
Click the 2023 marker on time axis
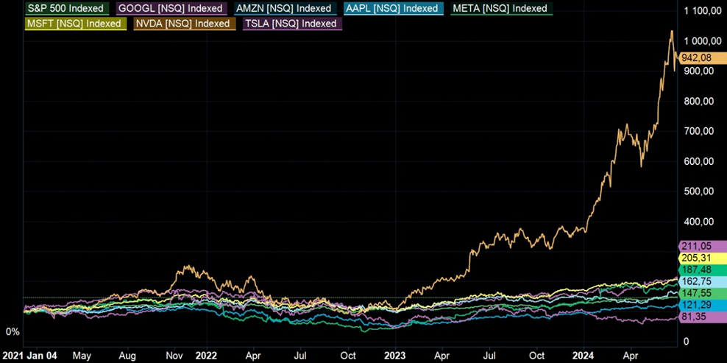pyautogui.click(x=395, y=354)
